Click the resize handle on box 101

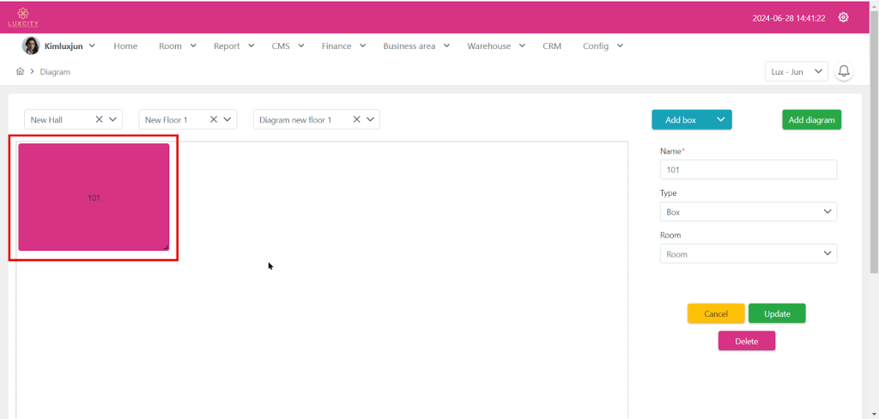[x=166, y=247]
